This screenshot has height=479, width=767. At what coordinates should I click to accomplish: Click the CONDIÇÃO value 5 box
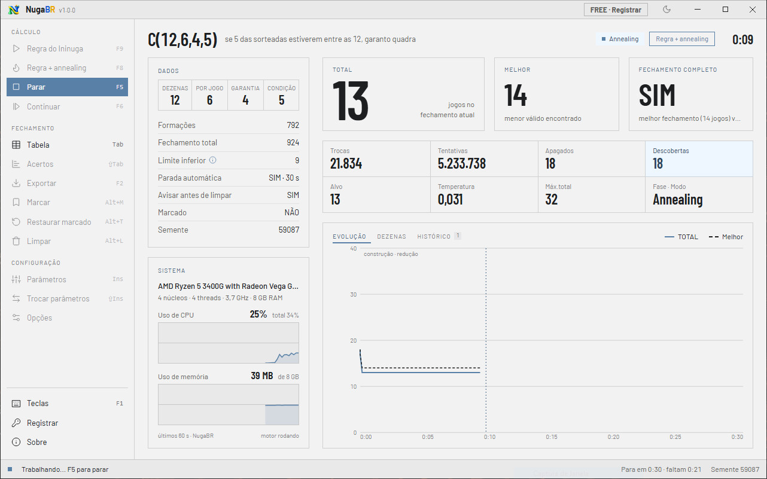(281, 96)
